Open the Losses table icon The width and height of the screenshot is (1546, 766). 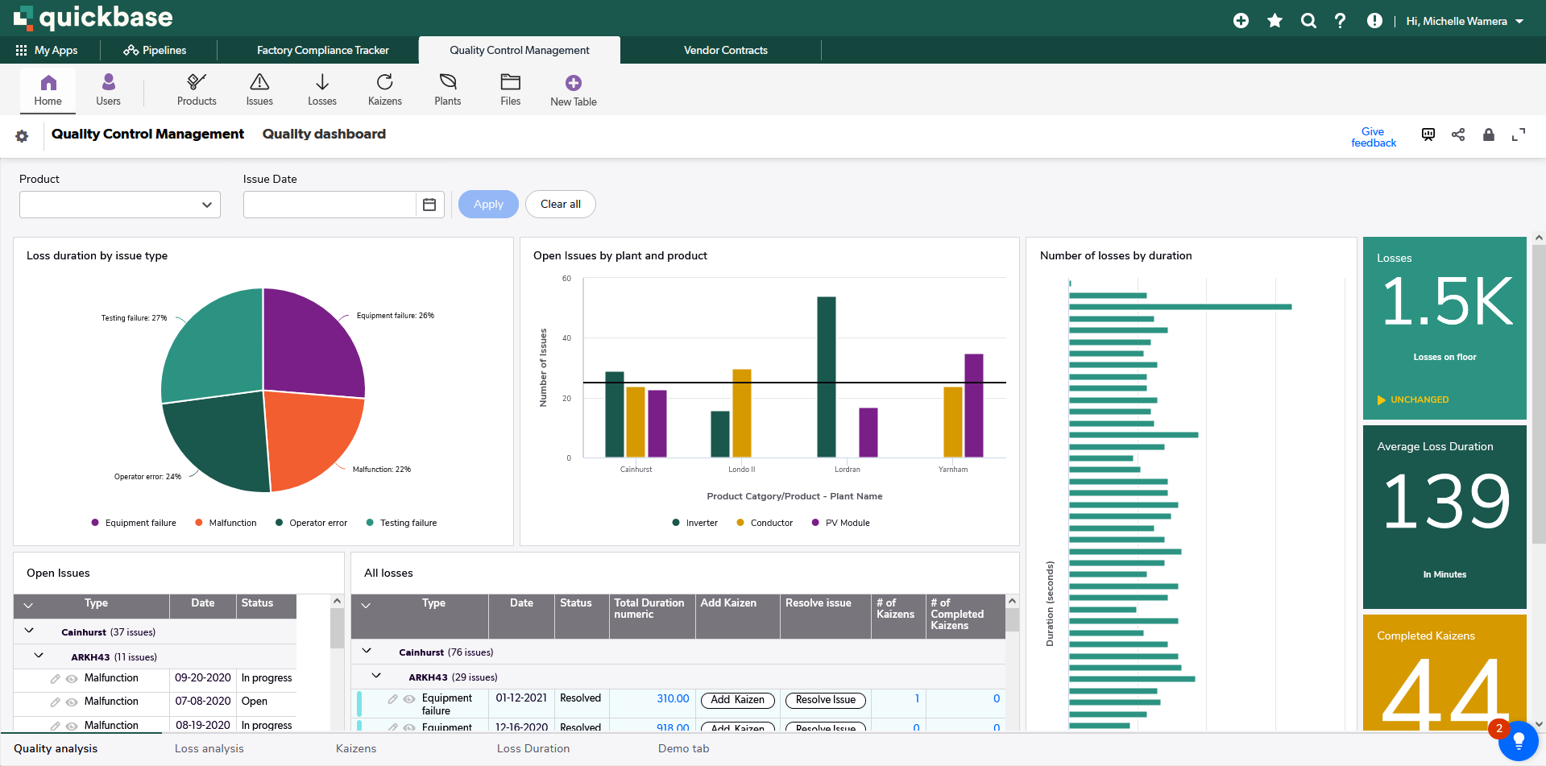(x=321, y=82)
